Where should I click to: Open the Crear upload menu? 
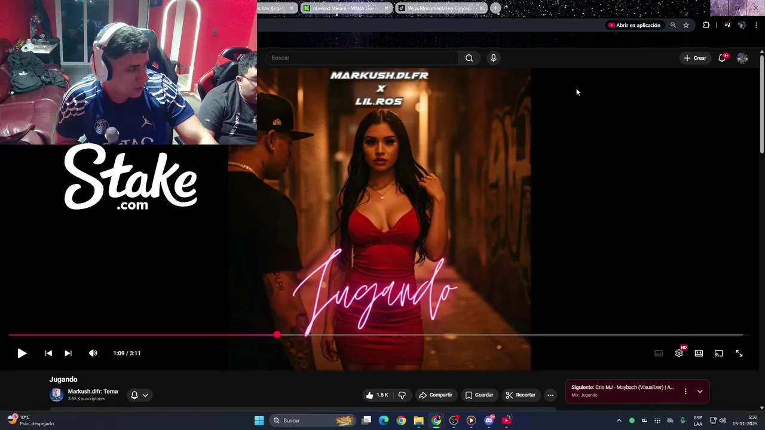(695, 58)
